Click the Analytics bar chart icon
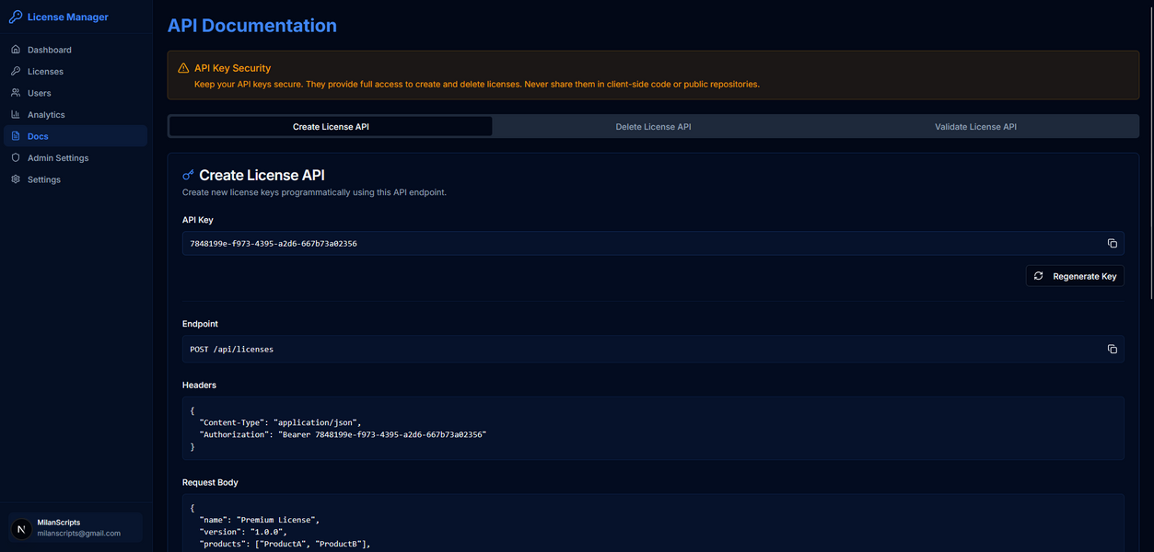This screenshot has height=552, width=1154. (x=16, y=114)
